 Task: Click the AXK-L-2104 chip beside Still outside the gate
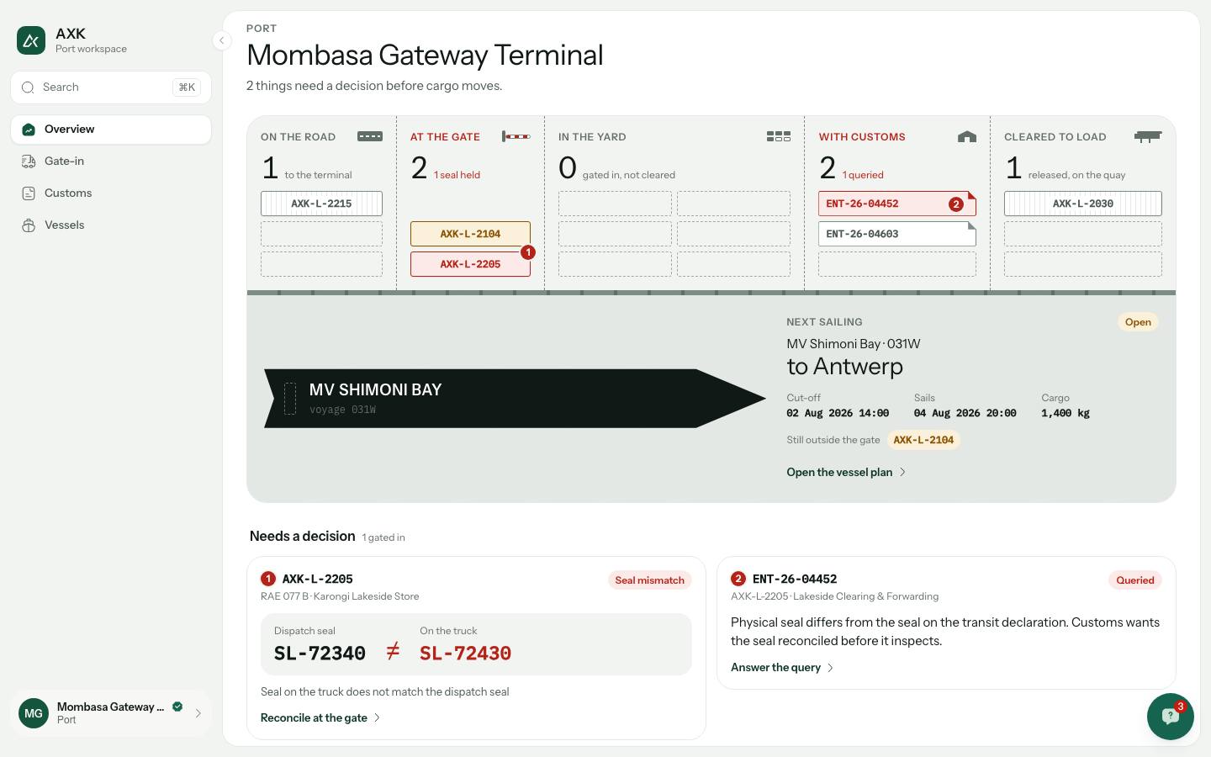click(x=923, y=440)
